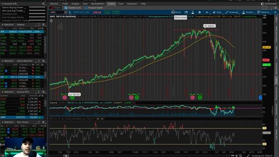
Task: Open the Inverse ETFs watchlist name dropdown
Action: click(x=23, y=92)
